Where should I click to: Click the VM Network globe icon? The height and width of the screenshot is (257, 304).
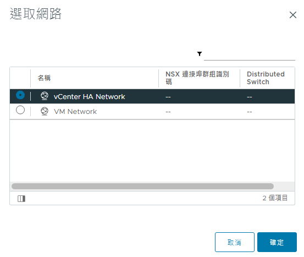click(x=45, y=111)
